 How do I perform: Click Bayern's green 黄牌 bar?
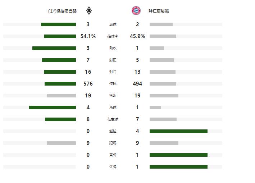(x=178, y=155)
